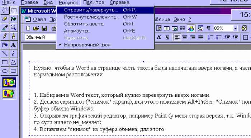Screen dimensions: 251x138
Task: Open Word's Обычный style box
Action: click(40, 37)
